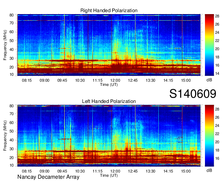Click the "28" value on the Right Handed colorbar
This screenshot has height=181, width=223.
pos(217,16)
